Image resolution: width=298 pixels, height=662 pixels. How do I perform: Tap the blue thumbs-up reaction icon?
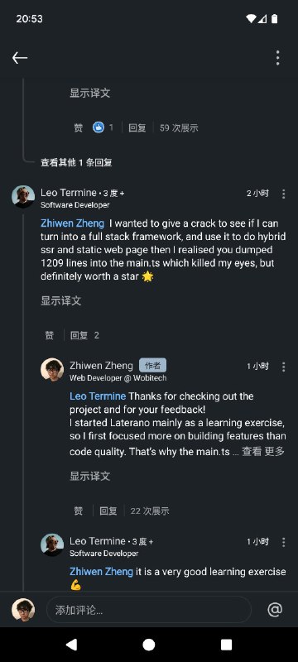tap(99, 127)
